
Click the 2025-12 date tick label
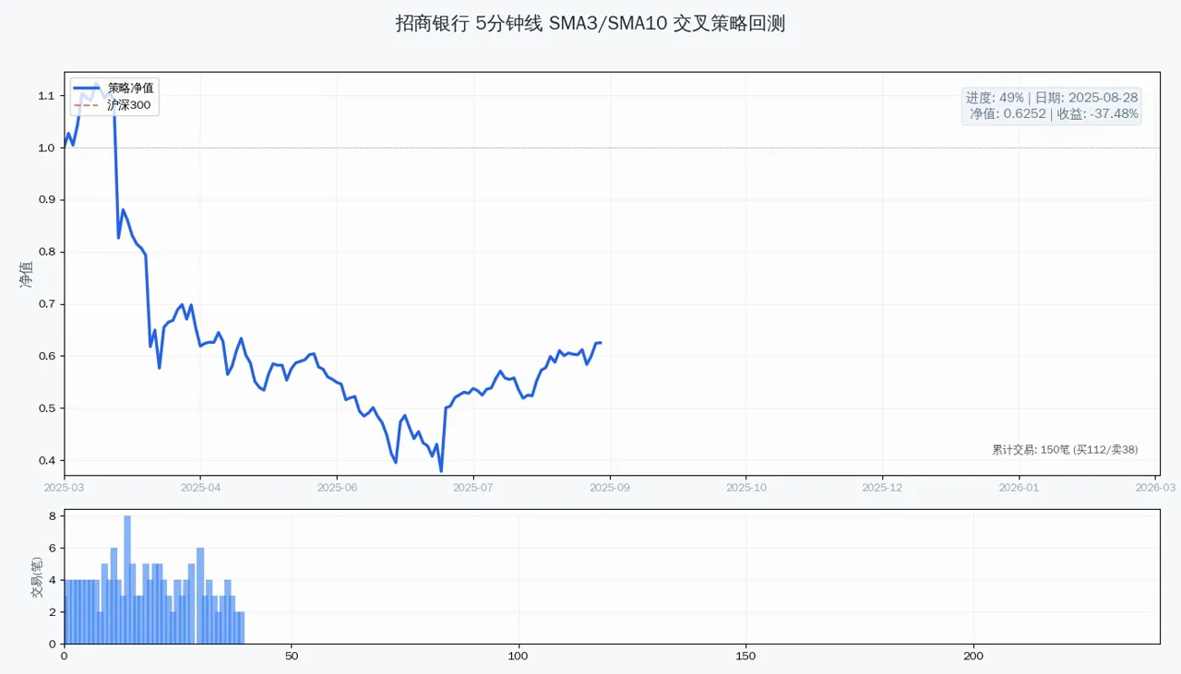(x=883, y=487)
